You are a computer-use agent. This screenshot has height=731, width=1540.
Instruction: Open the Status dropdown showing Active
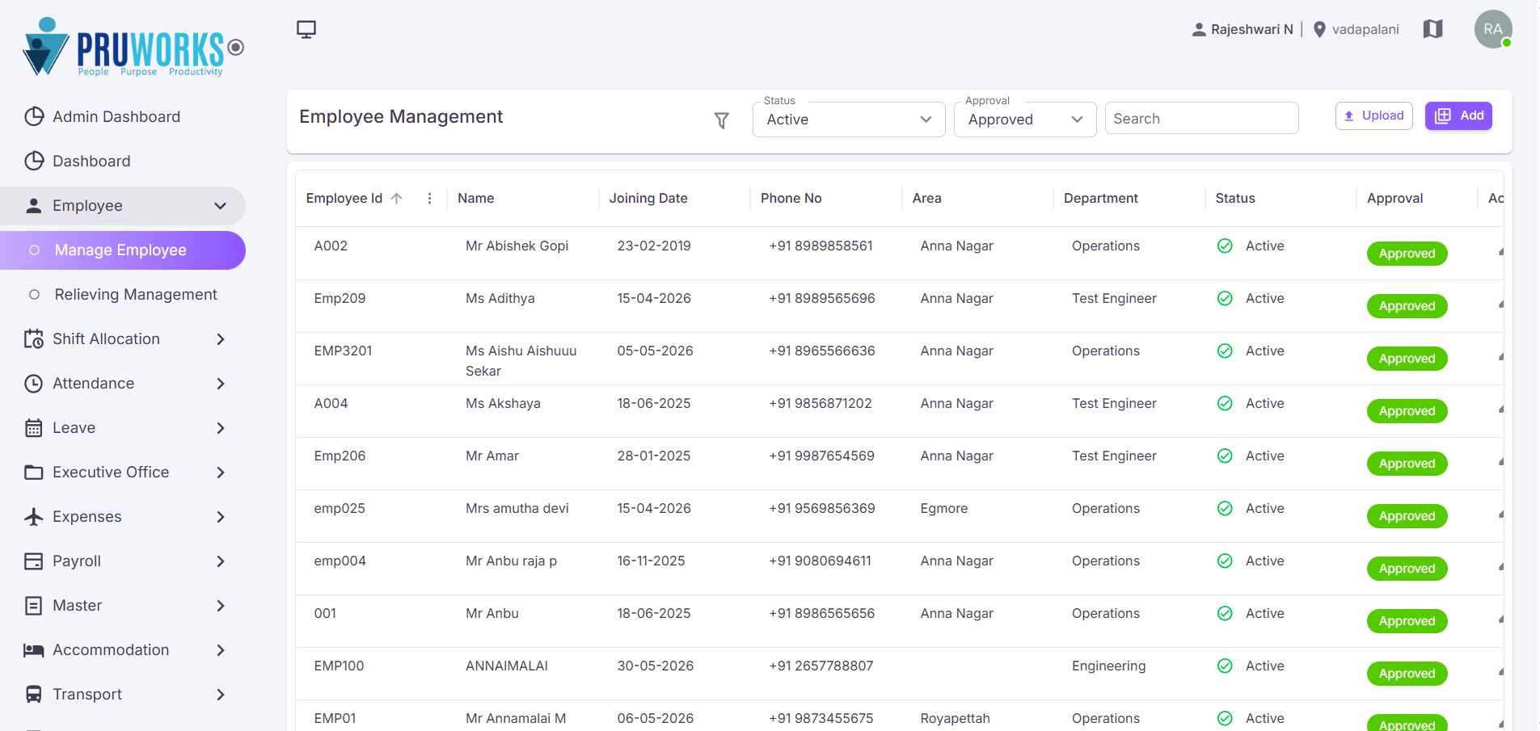point(849,120)
